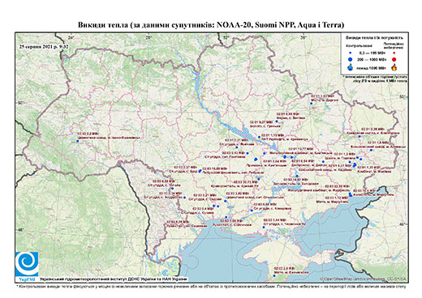Click the southern Crimea heat marker
The height and width of the screenshot is (298, 422).
pyautogui.click(x=274, y=275)
